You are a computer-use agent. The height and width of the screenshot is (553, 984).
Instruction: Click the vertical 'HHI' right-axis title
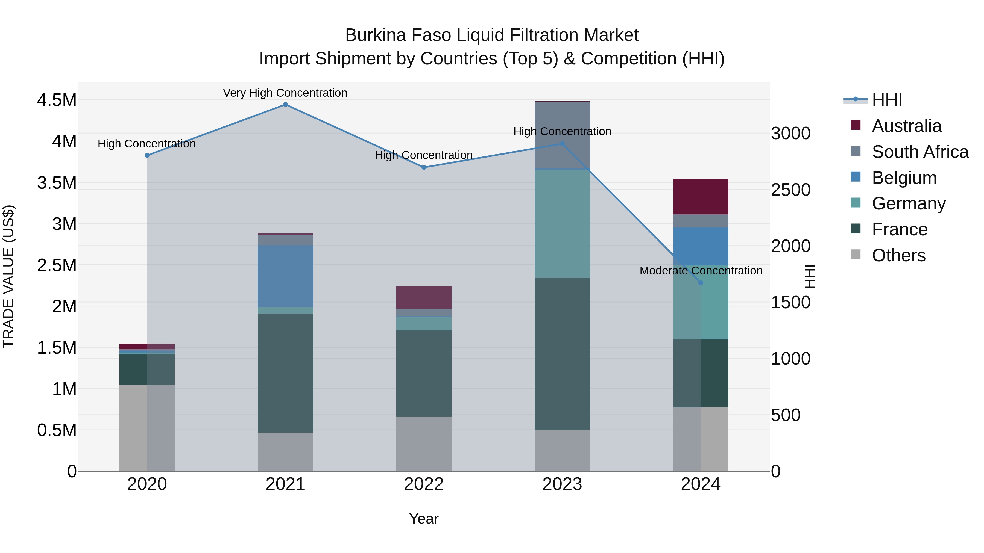coord(810,277)
